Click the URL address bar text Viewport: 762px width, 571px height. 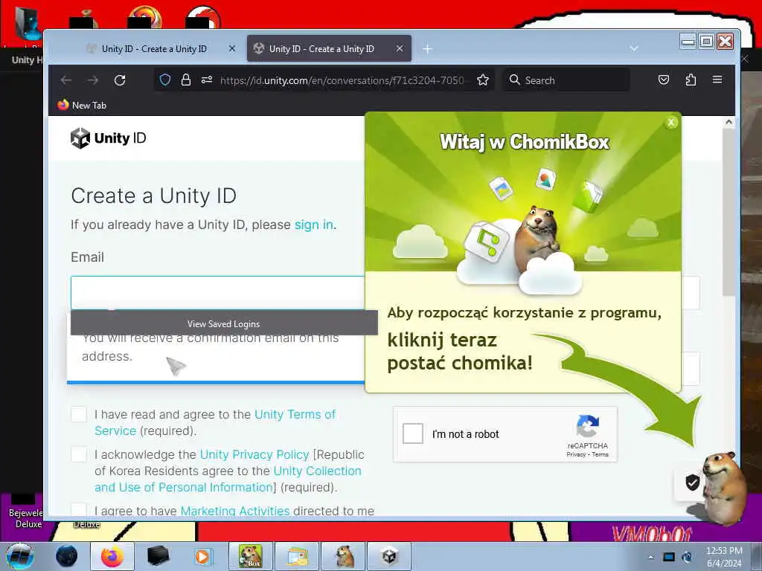pyautogui.click(x=342, y=80)
